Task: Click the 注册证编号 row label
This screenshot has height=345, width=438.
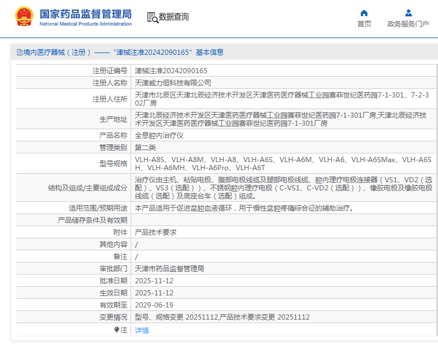Action: pyautogui.click(x=110, y=71)
